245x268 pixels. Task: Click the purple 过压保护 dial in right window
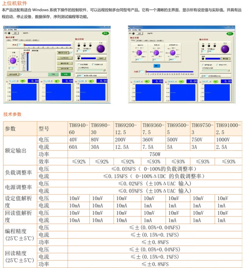click(173, 53)
